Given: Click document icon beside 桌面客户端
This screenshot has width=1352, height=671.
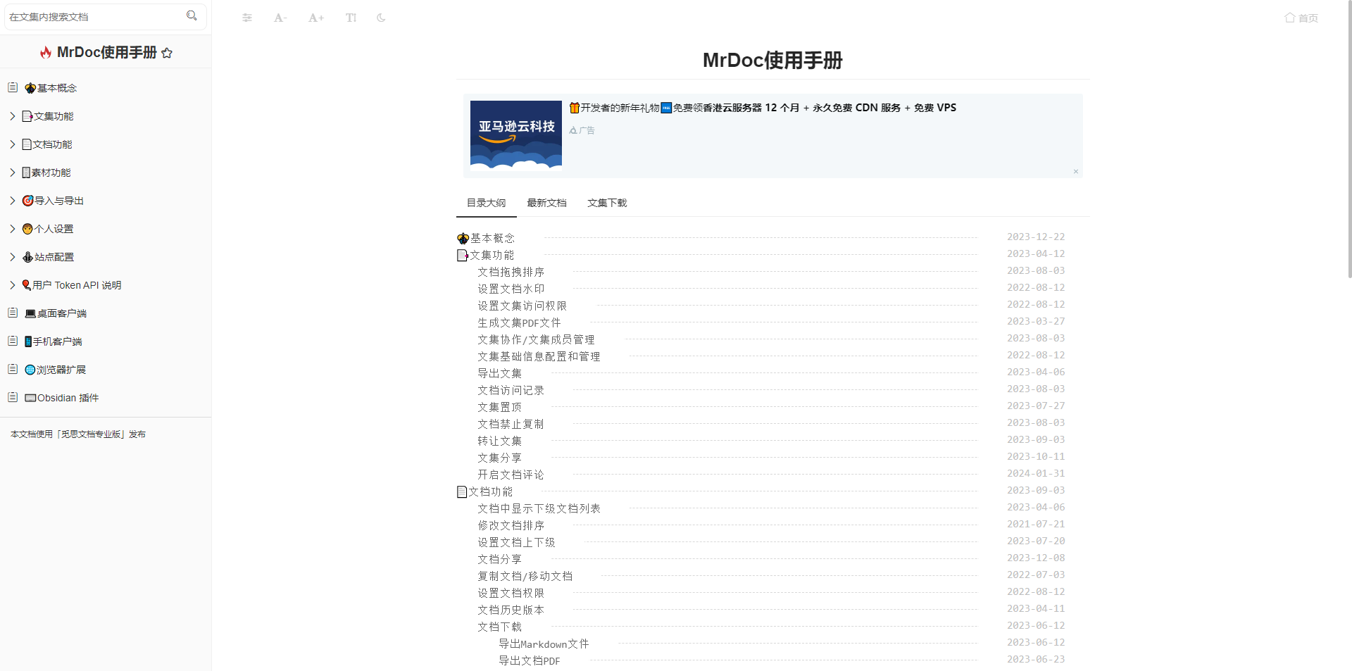Looking at the screenshot, I should click(13, 313).
